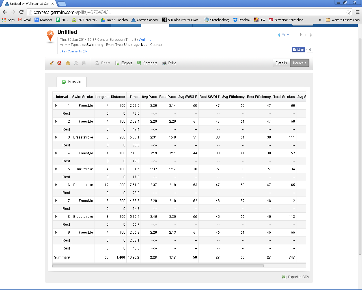Click Export to CSV link
Viewport: 362px width, 290px height.
298,277
